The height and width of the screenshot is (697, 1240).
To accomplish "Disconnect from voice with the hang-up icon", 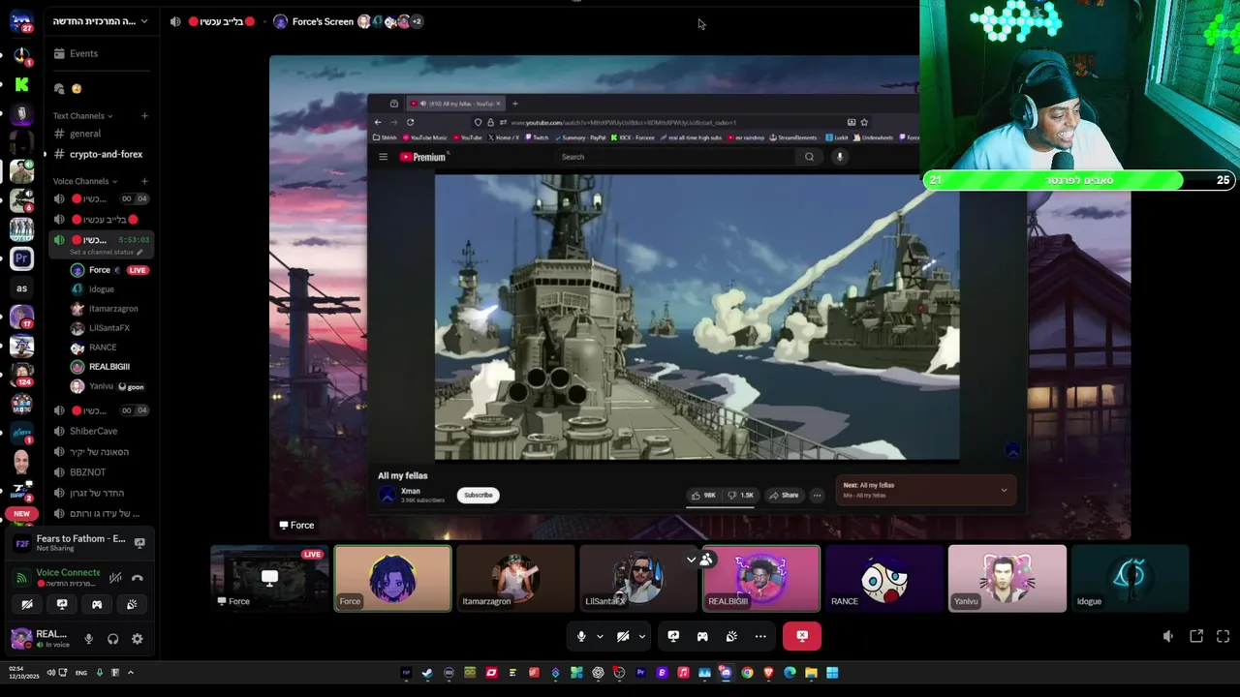I will point(138,578).
